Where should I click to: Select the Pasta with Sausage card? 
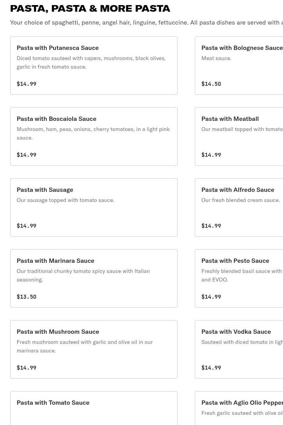click(x=45, y=190)
